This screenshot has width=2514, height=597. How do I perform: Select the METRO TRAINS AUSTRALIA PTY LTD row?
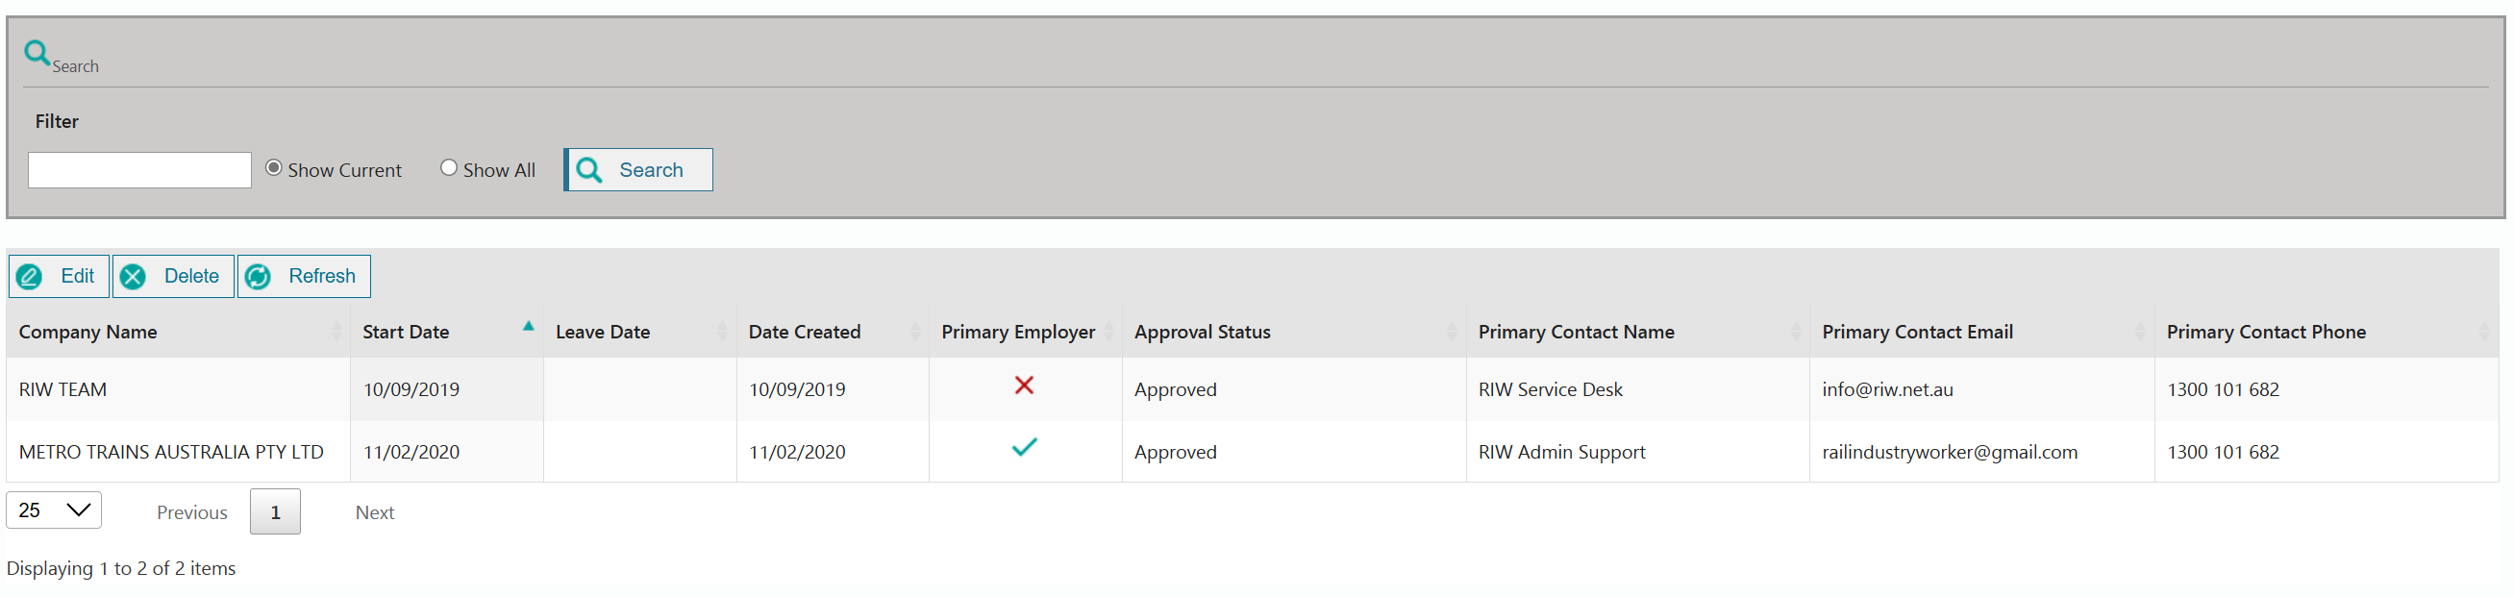coord(171,453)
